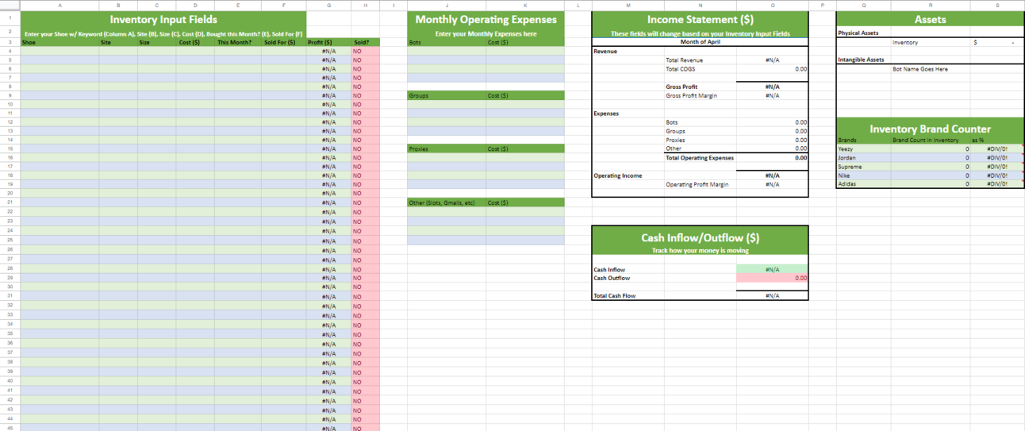Select the 'as %' header cell
This screenshot has height=431, width=1025.
click(x=997, y=140)
